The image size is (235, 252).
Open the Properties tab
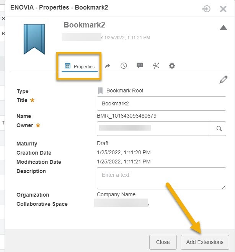pyautogui.click(x=80, y=66)
